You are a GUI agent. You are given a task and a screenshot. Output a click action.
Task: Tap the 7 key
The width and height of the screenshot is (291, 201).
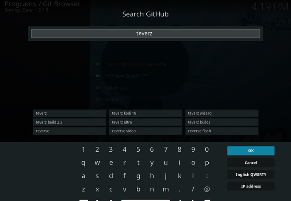166,149
